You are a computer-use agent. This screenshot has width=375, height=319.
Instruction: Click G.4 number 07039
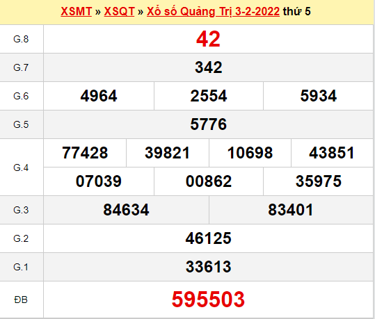[99, 181]
